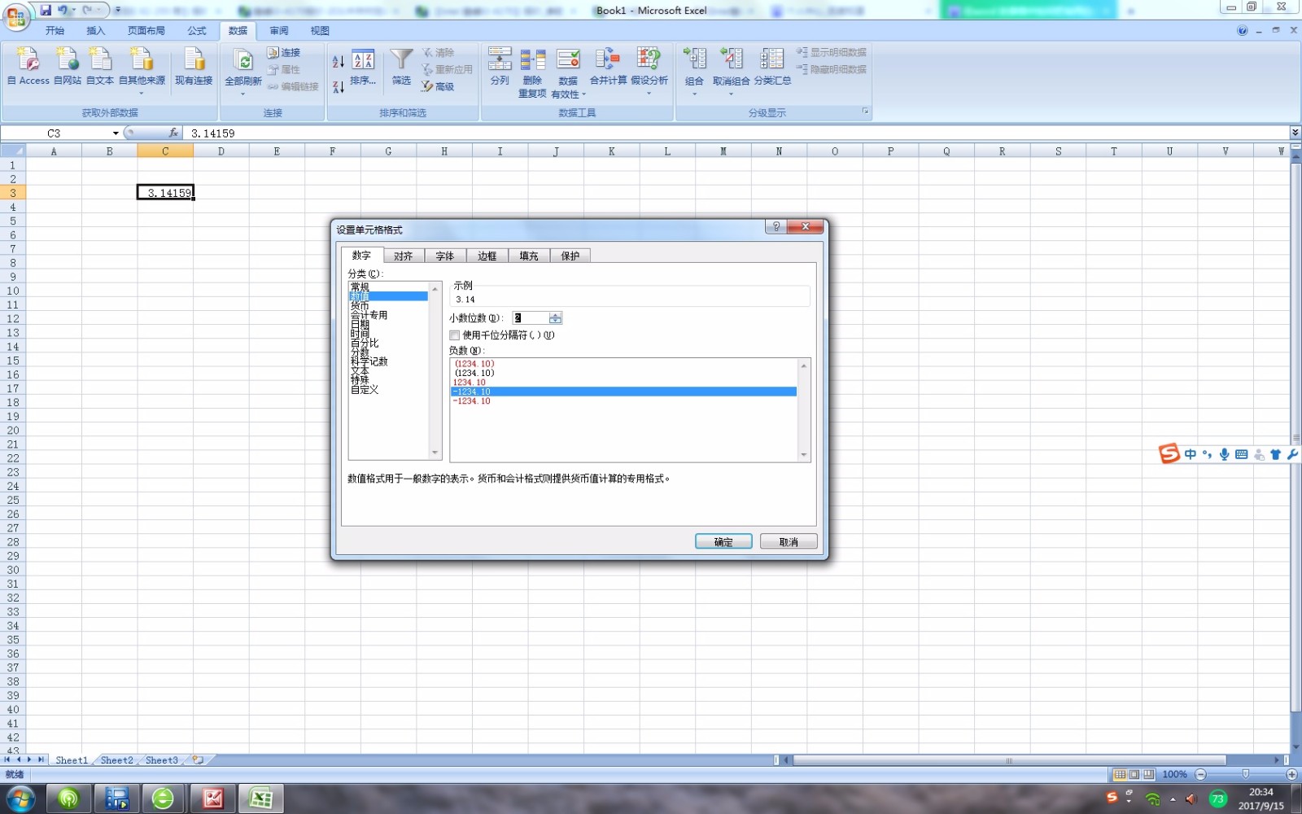The image size is (1302, 814).
Task: Click the 小数位数 decimal places input field
Action: click(531, 318)
